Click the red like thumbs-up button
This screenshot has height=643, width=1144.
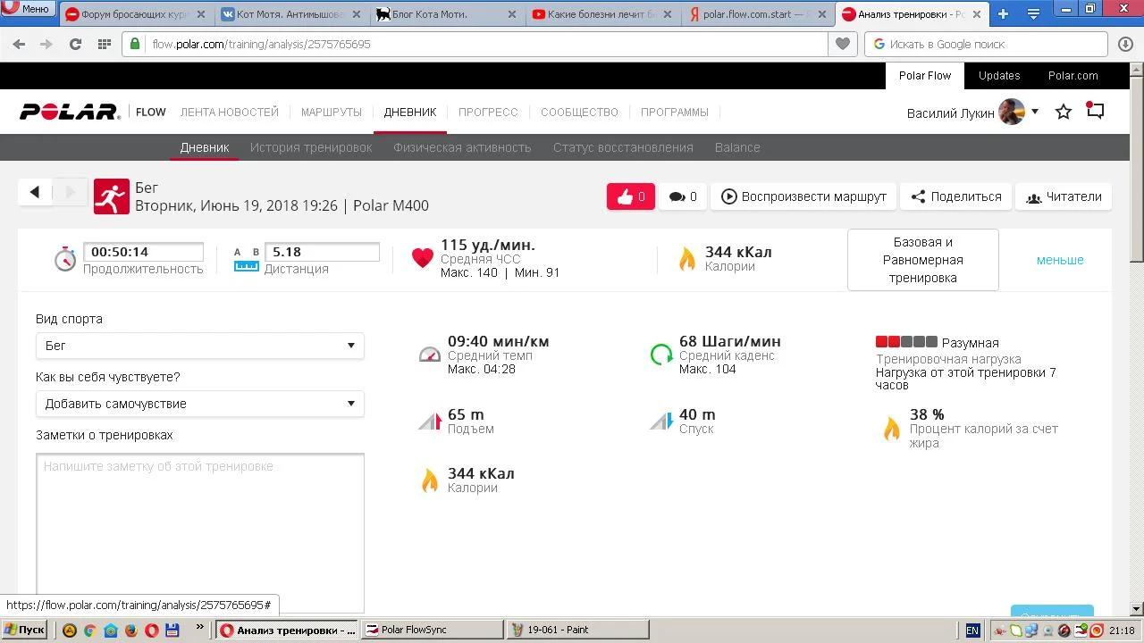coord(630,196)
